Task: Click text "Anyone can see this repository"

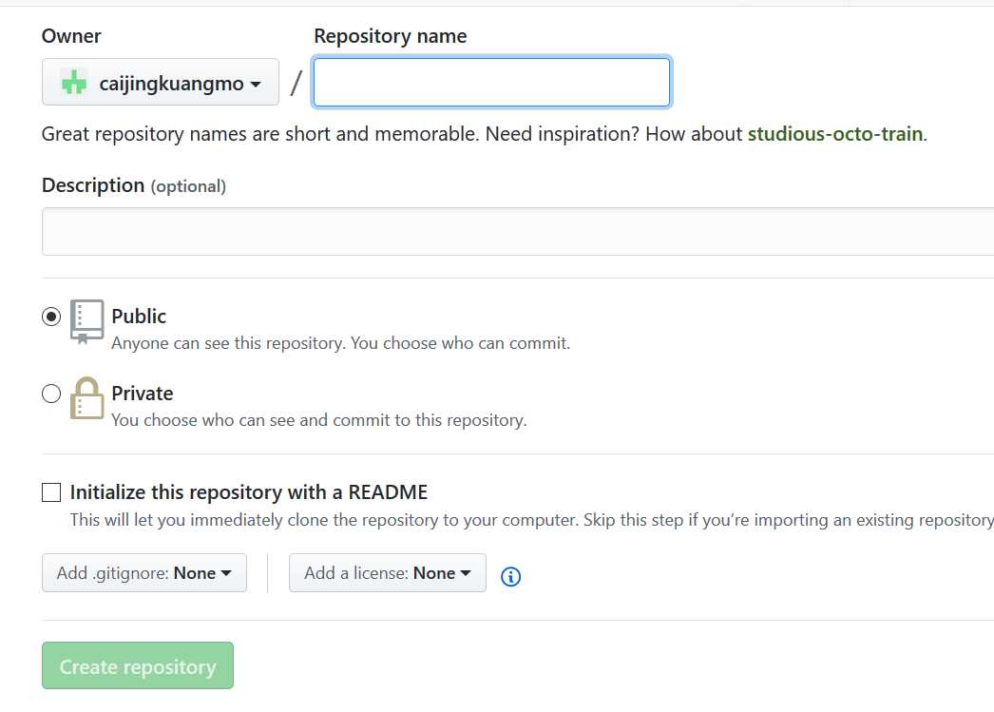Action: pos(228,343)
